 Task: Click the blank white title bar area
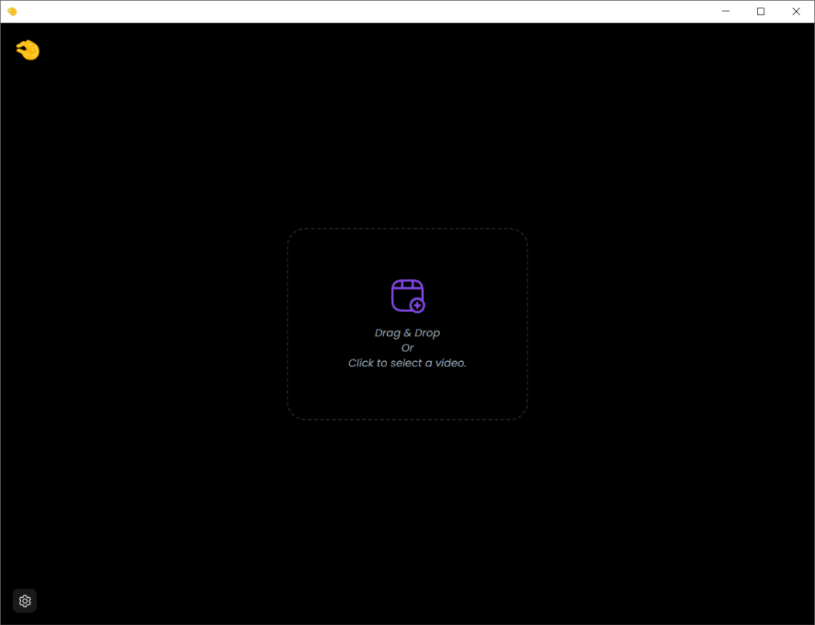point(377,11)
